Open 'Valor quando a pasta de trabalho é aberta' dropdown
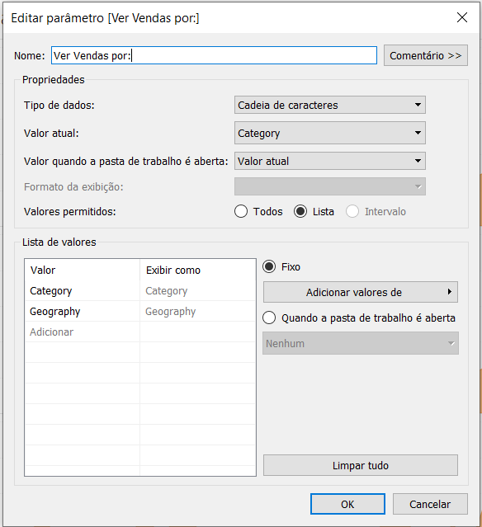 [x=329, y=161]
